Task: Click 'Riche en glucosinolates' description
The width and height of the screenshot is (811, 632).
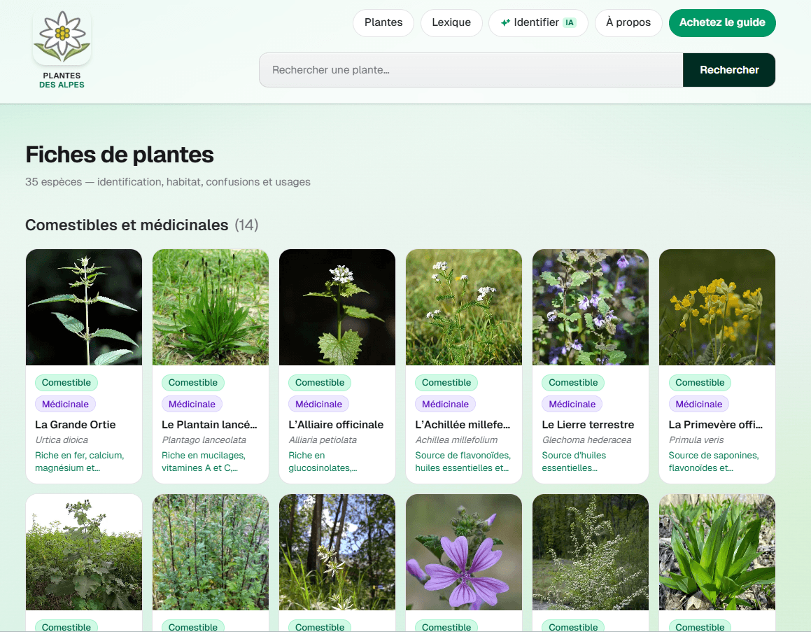Action: (323, 462)
